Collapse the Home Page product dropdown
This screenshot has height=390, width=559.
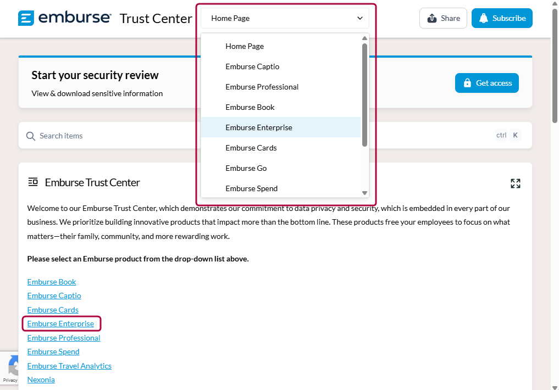285,18
